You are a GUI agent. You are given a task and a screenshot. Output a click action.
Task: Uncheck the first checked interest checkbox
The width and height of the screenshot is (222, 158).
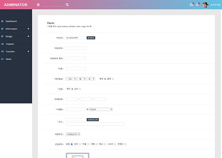point(72,144)
